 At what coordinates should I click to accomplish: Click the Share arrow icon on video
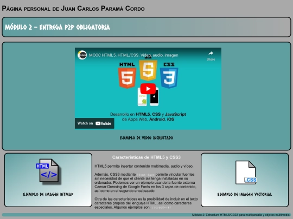point(211,54)
